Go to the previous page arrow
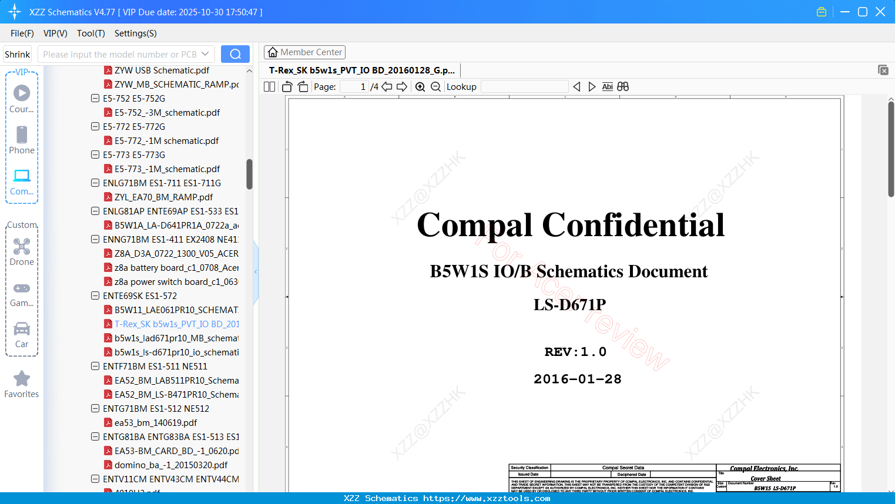Image resolution: width=895 pixels, height=504 pixels. point(387,86)
